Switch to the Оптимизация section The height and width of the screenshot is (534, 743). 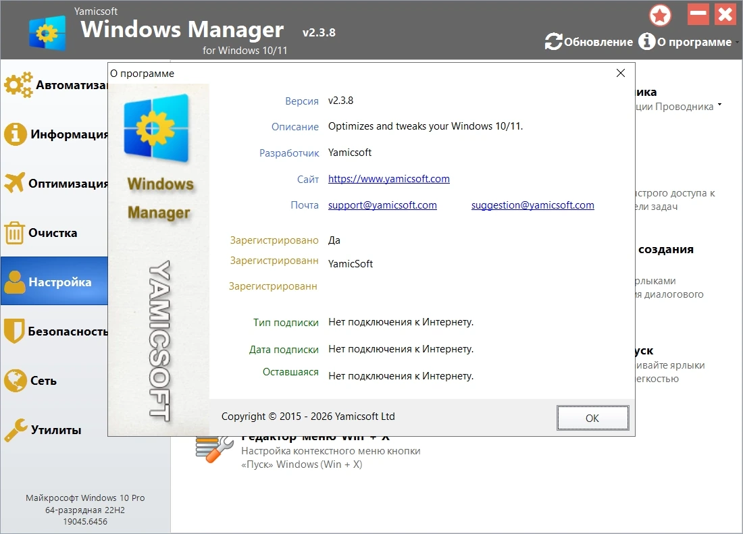pyautogui.click(x=54, y=183)
